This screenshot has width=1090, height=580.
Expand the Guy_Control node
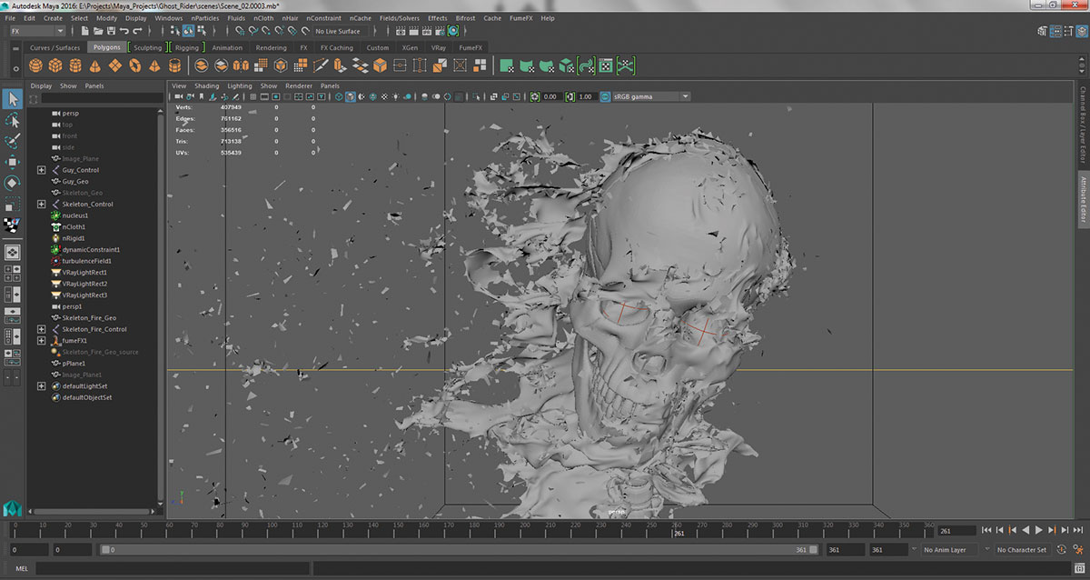[42, 170]
